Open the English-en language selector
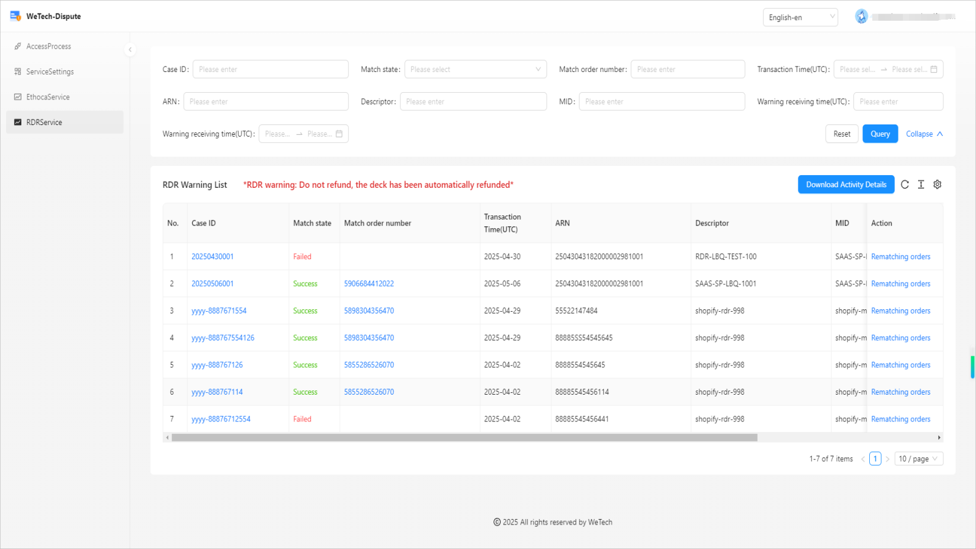Screen dimensions: 976x549 coord(800,18)
